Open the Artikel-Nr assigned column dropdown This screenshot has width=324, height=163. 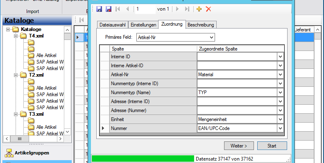pos(281,75)
